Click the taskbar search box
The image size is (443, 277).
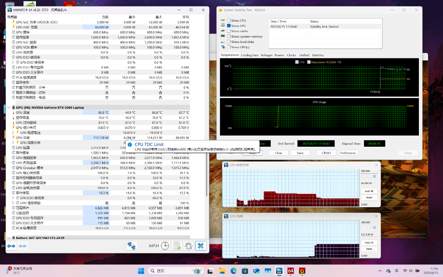tap(175, 271)
